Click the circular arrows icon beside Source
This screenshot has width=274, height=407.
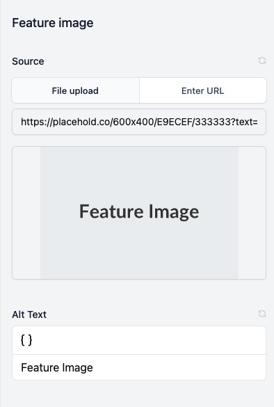[262, 61]
